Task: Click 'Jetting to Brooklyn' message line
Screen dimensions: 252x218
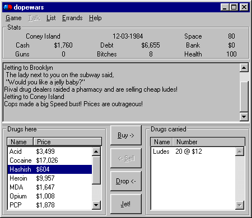Action: (29, 68)
